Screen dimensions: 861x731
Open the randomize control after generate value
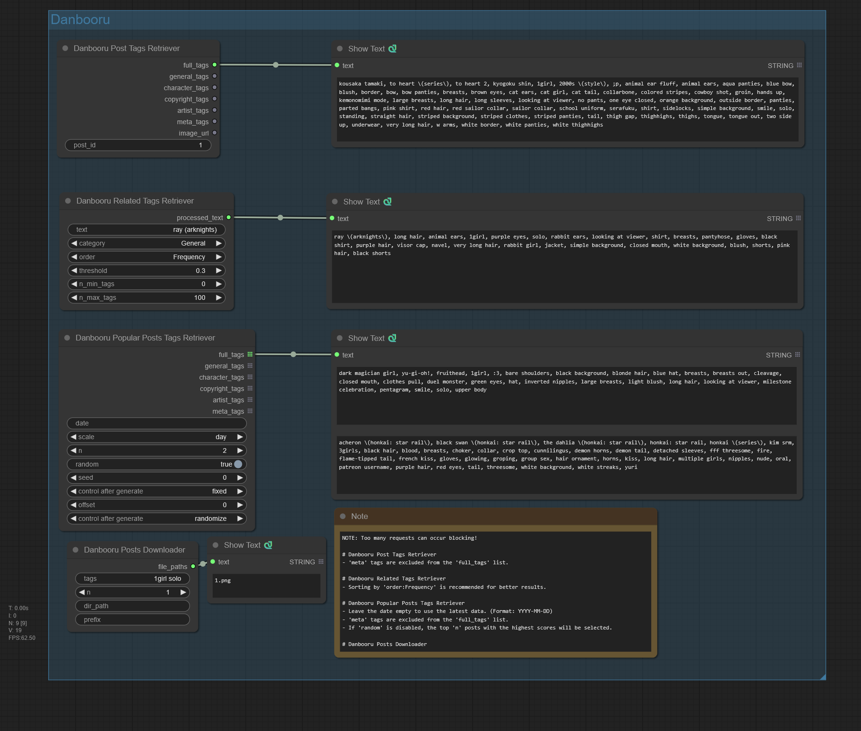(x=211, y=518)
